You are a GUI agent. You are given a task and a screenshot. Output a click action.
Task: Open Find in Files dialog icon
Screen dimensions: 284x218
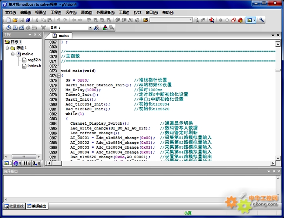pos(145,20)
